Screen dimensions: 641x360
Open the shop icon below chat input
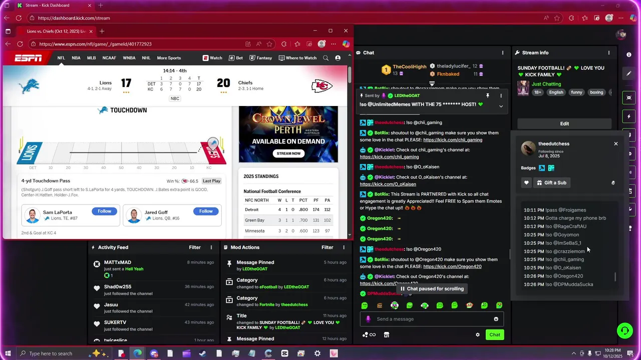[x=386, y=335]
